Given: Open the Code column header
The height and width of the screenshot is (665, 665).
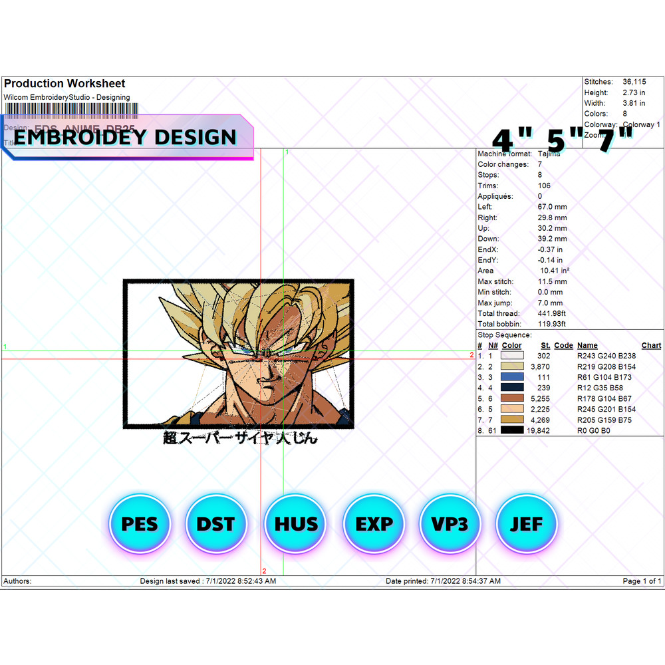Looking at the screenshot, I should pos(563,345).
